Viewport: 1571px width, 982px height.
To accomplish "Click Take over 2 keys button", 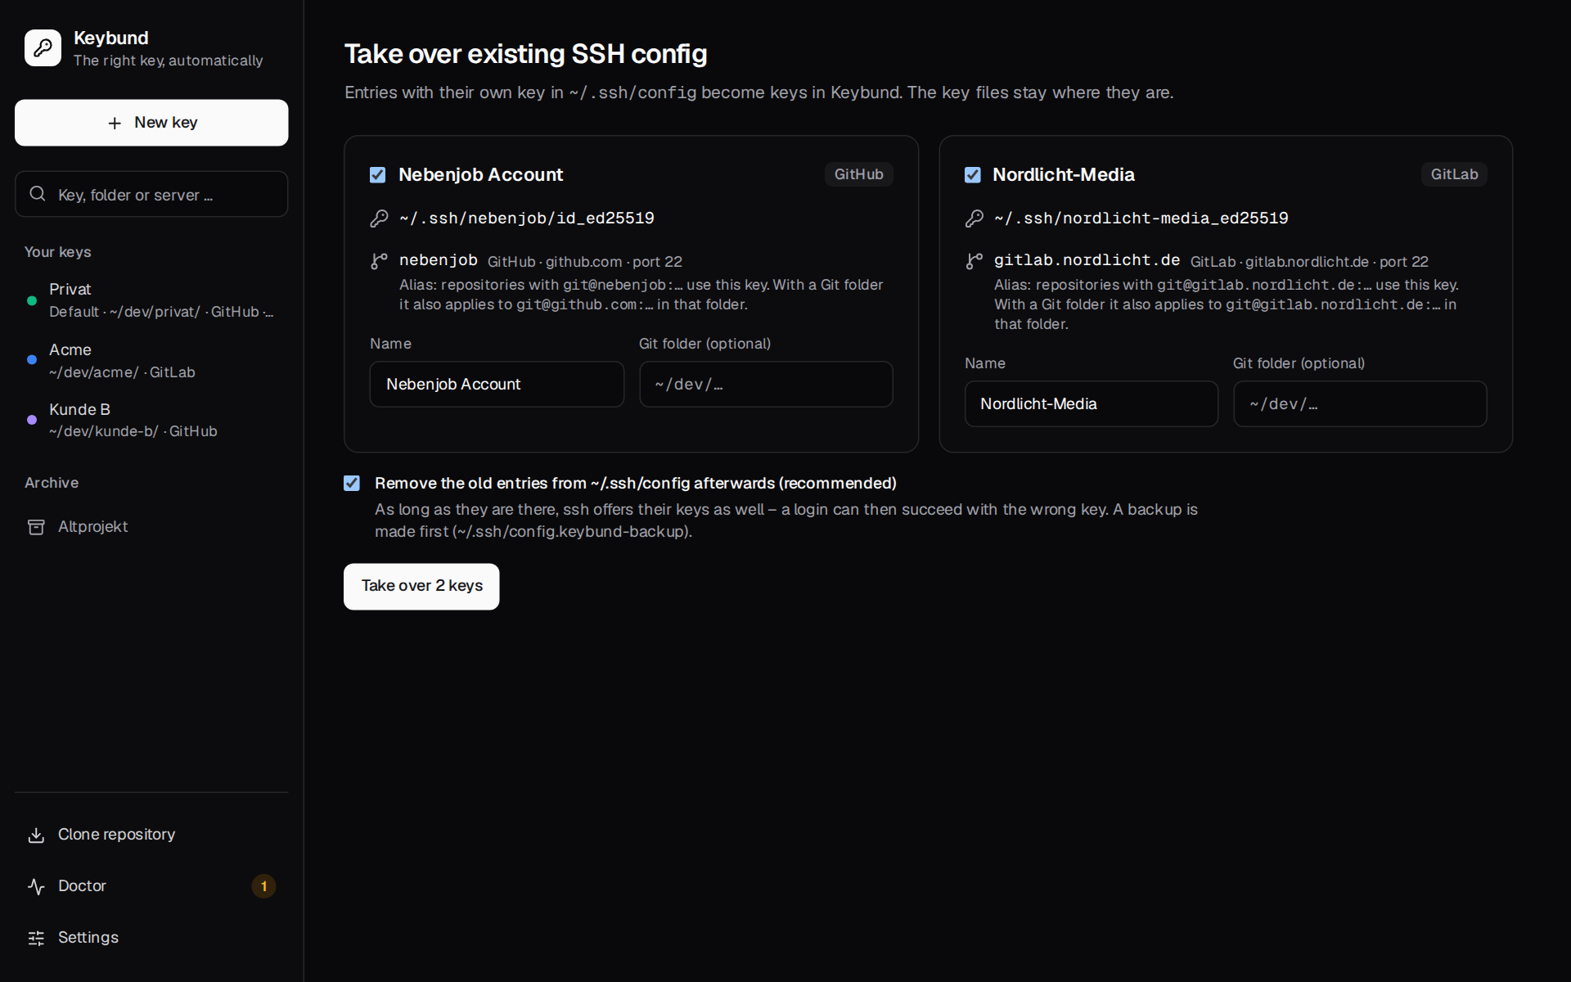I will 421,586.
